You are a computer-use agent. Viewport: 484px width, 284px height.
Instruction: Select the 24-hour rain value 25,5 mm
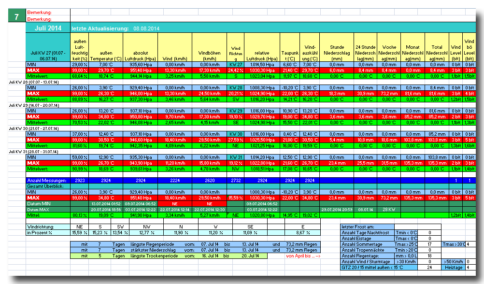(366, 163)
